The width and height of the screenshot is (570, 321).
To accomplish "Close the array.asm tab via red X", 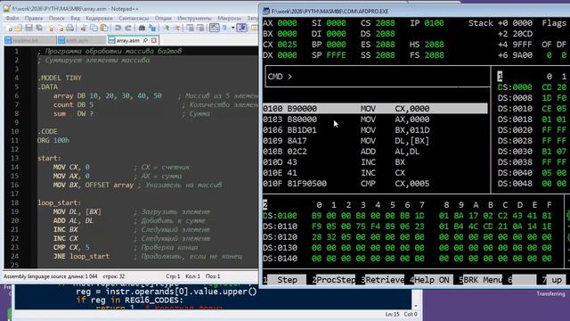I will coord(154,40).
